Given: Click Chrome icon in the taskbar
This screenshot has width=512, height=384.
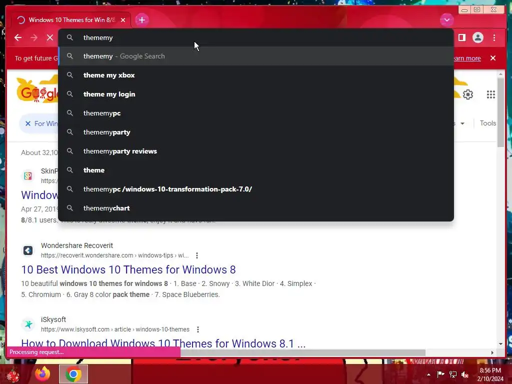Looking at the screenshot, I should 73,374.
